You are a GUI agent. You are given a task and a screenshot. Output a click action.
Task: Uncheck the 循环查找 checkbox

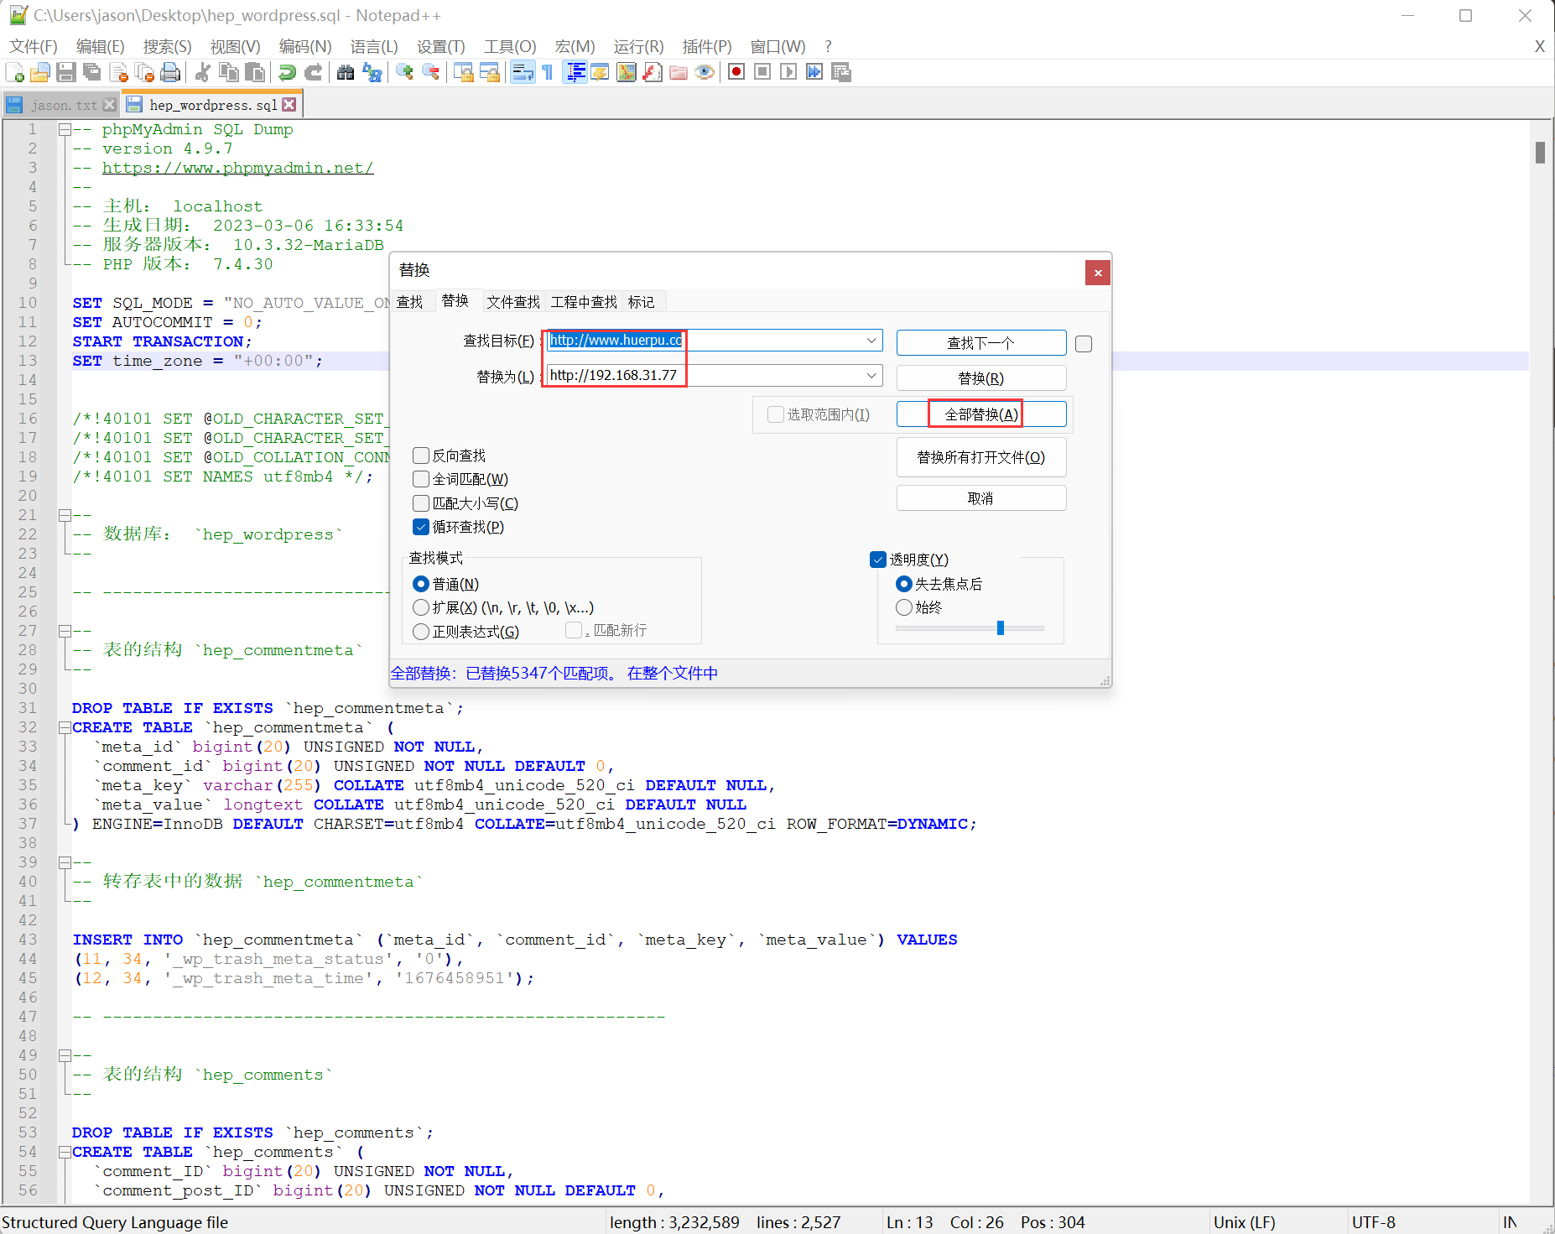pos(421,527)
